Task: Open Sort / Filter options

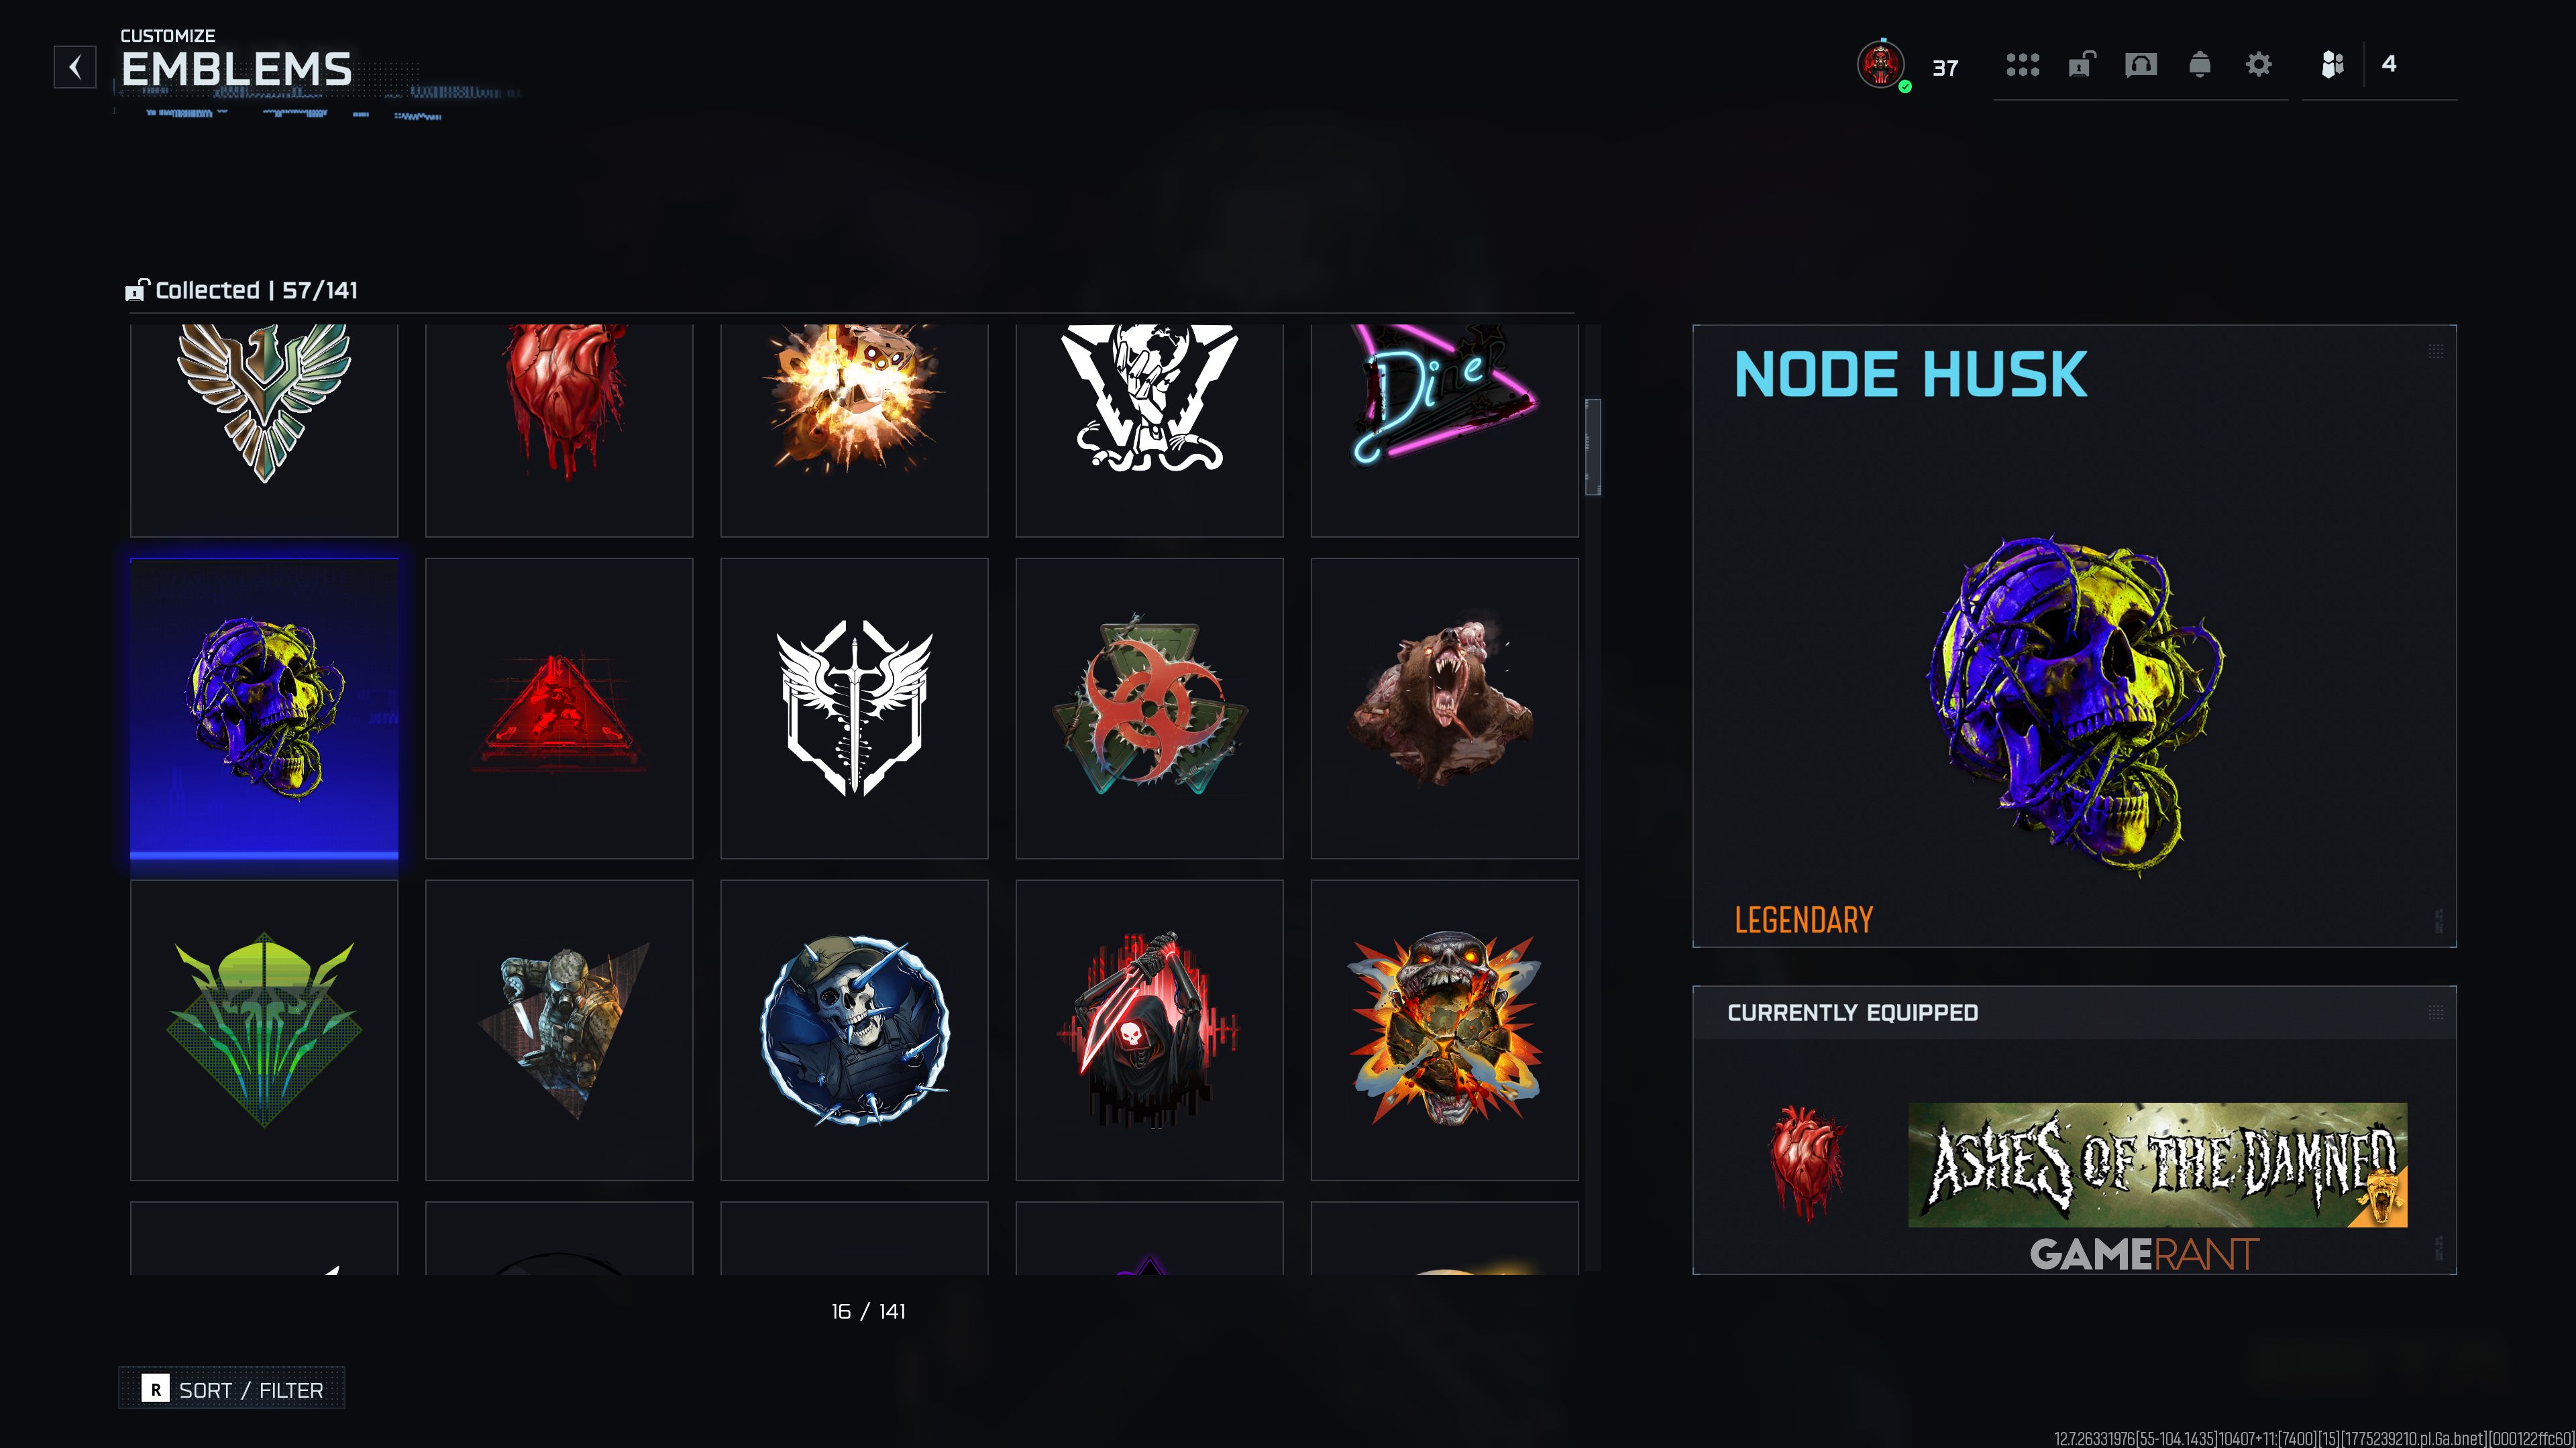Action: pos(232,1388)
